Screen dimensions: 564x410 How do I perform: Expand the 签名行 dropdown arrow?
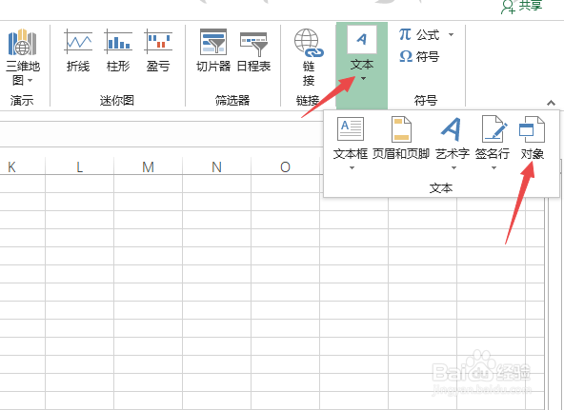(x=493, y=167)
